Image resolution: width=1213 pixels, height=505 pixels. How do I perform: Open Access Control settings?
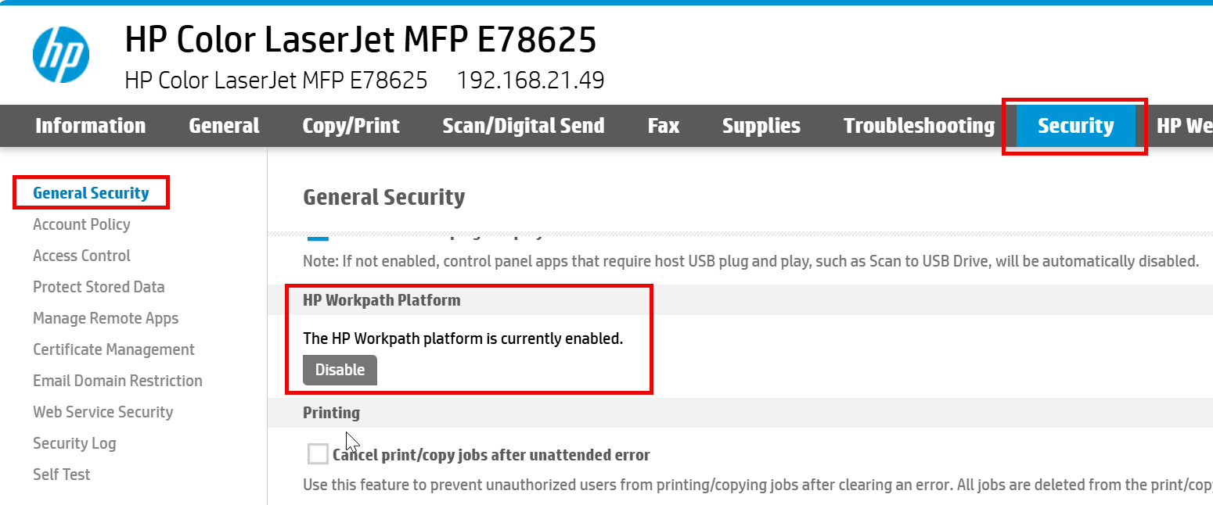[81, 256]
